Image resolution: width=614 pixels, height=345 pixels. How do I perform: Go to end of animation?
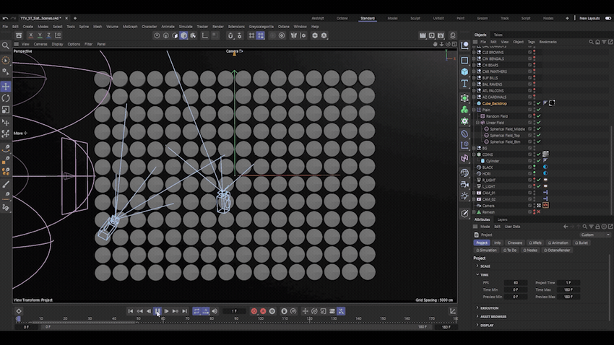[184, 311]
